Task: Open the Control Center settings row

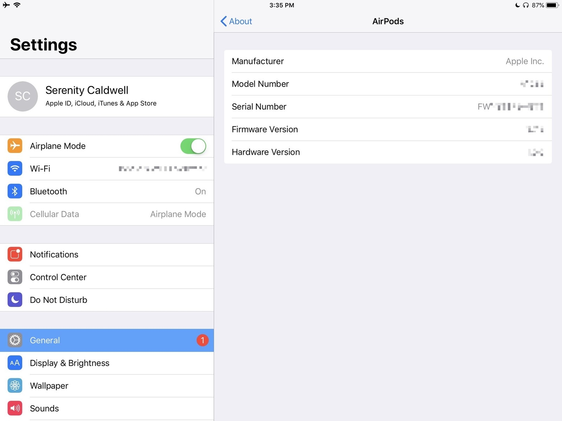Action: coord(107,277)
